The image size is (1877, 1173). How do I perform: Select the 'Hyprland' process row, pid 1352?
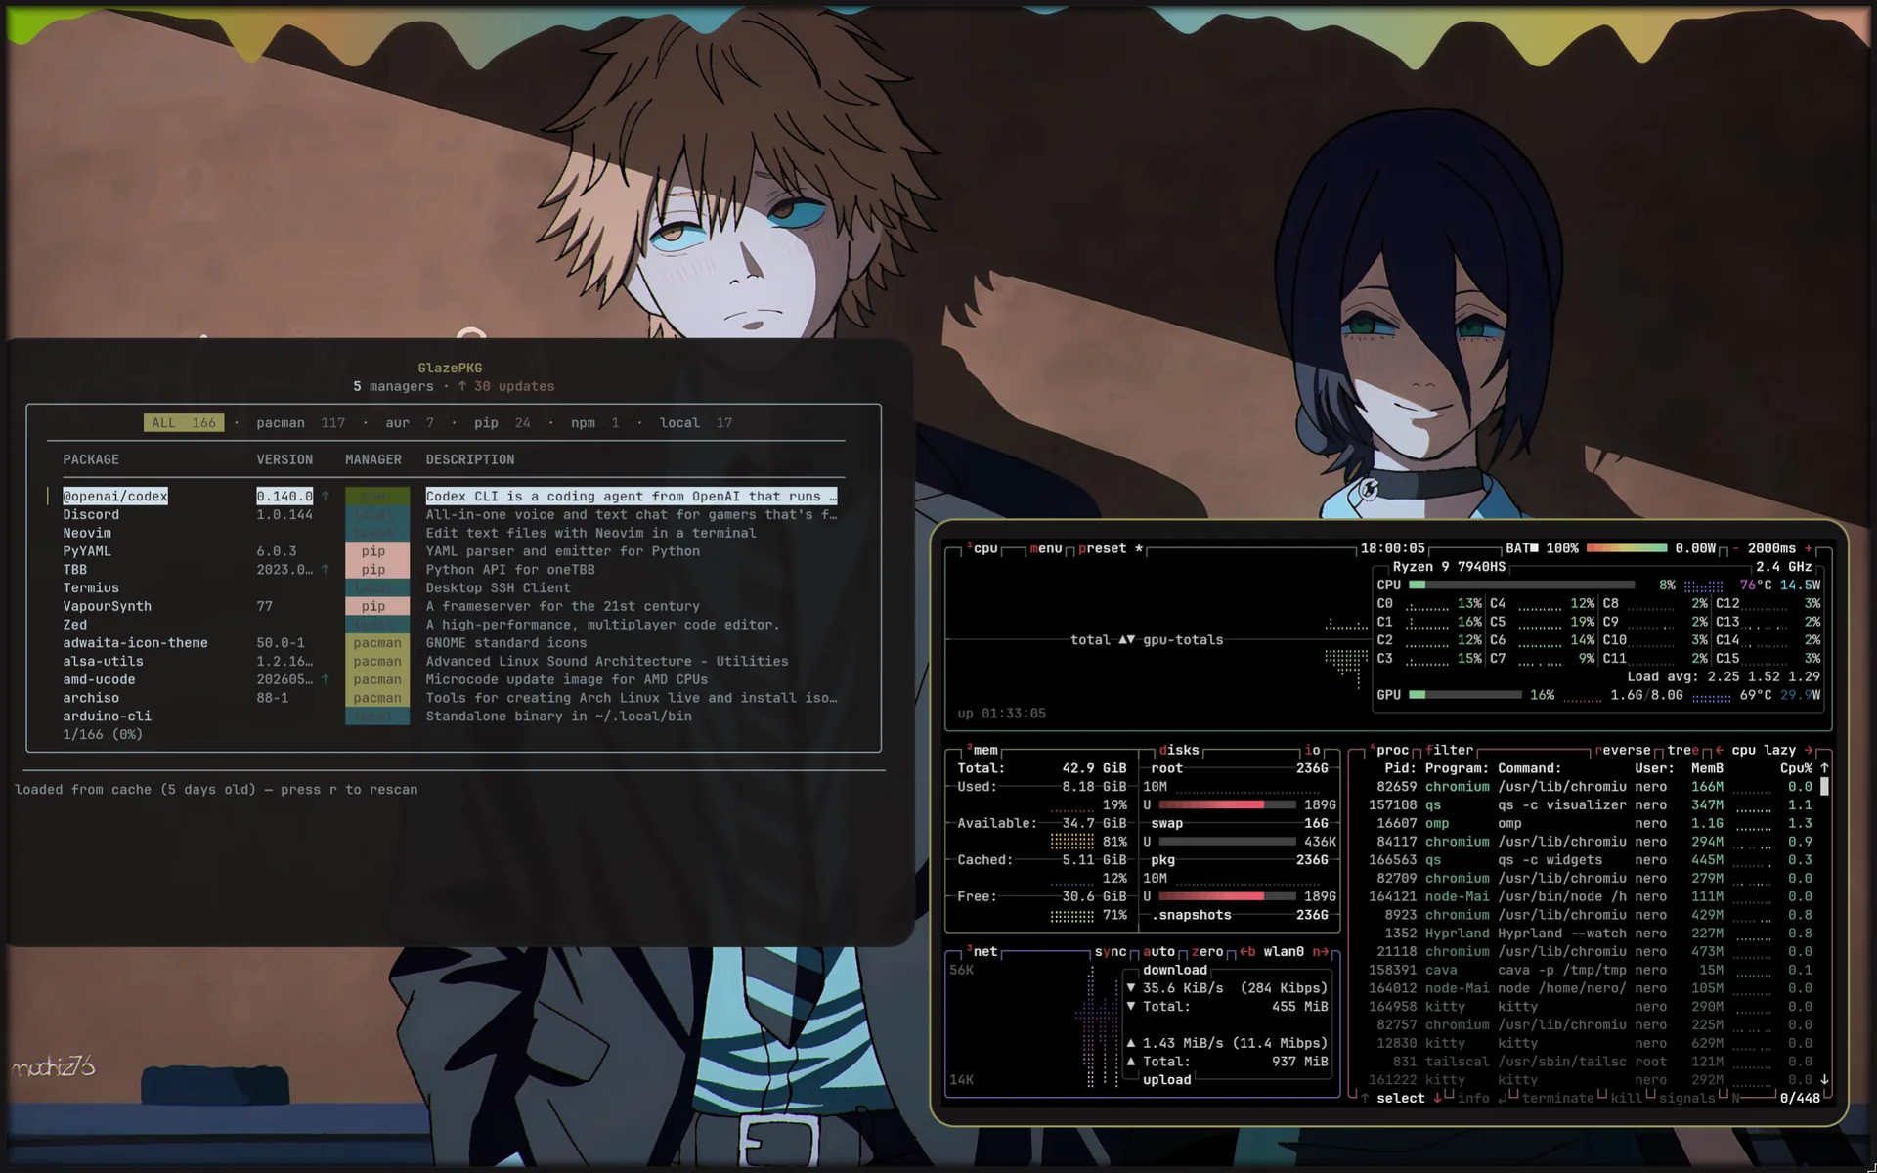coord(1584,933)
